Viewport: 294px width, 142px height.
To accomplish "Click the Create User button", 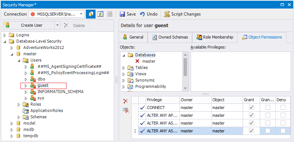I will tap(29, 25).
